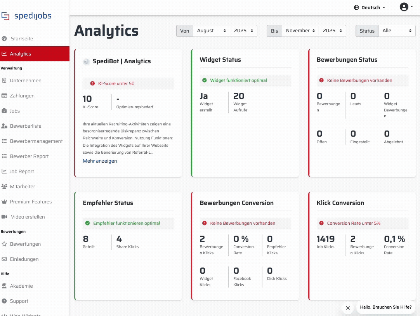The height and width of the screenshot is (316, 420).
Task: Click the 8 Geteilt value
Action: [x=86, y=239]
